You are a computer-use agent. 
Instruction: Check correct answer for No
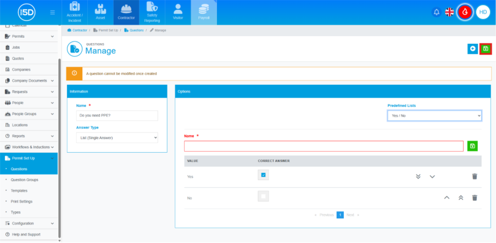coord(263,196)
